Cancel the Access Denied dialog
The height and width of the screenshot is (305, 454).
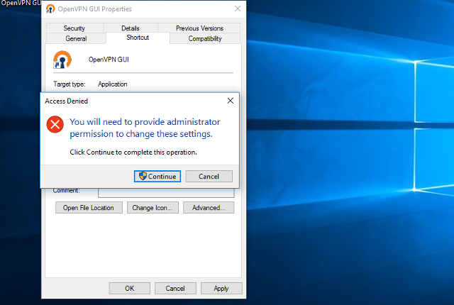[x=209, y=176]
